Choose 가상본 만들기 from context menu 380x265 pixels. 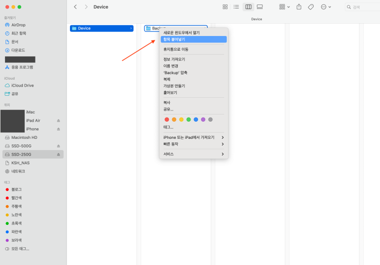pyautogui.click(x=194, y=86)
